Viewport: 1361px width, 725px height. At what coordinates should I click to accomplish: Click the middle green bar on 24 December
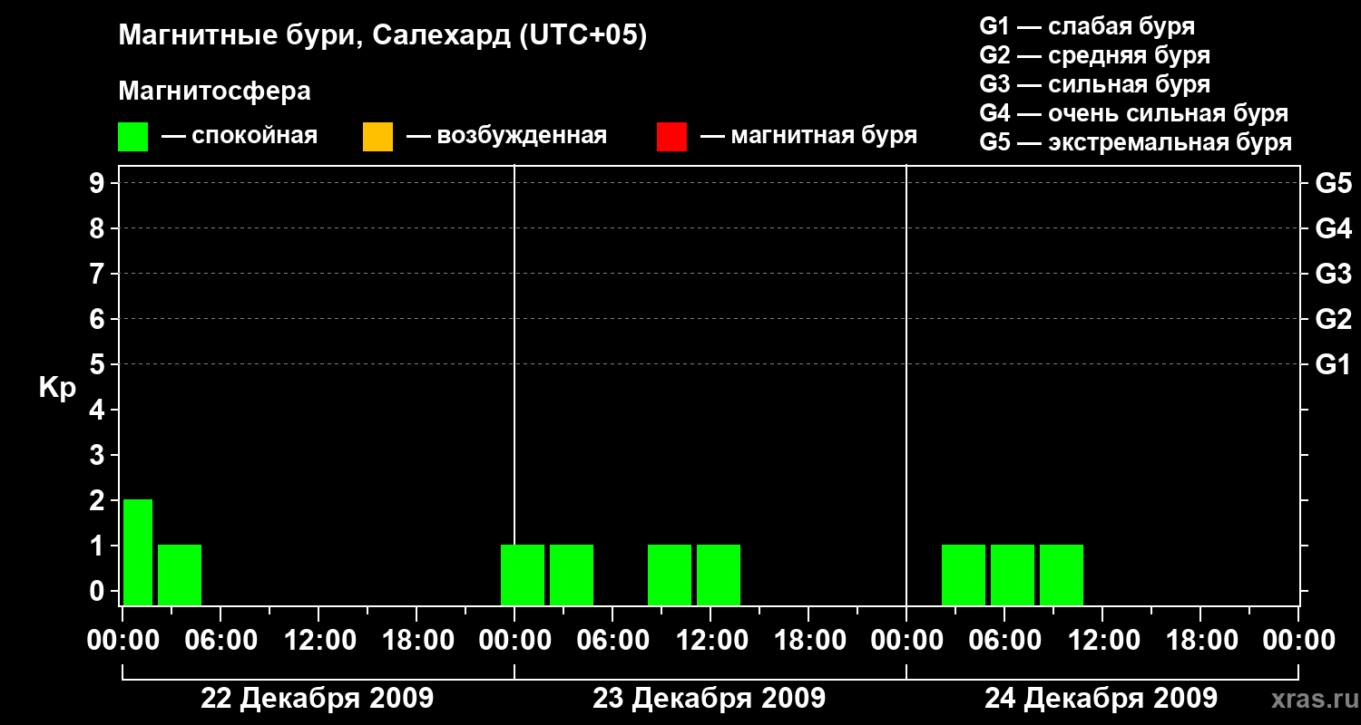pos(1013,575)
